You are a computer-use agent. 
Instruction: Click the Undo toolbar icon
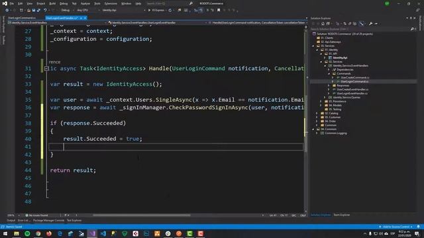point(45,11)
